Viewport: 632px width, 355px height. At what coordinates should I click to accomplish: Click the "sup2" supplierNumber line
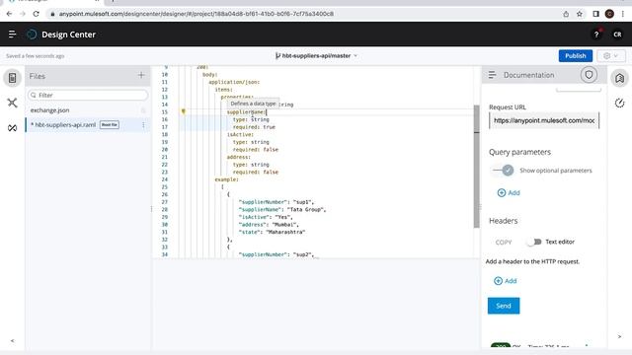(x=276, y=254)
